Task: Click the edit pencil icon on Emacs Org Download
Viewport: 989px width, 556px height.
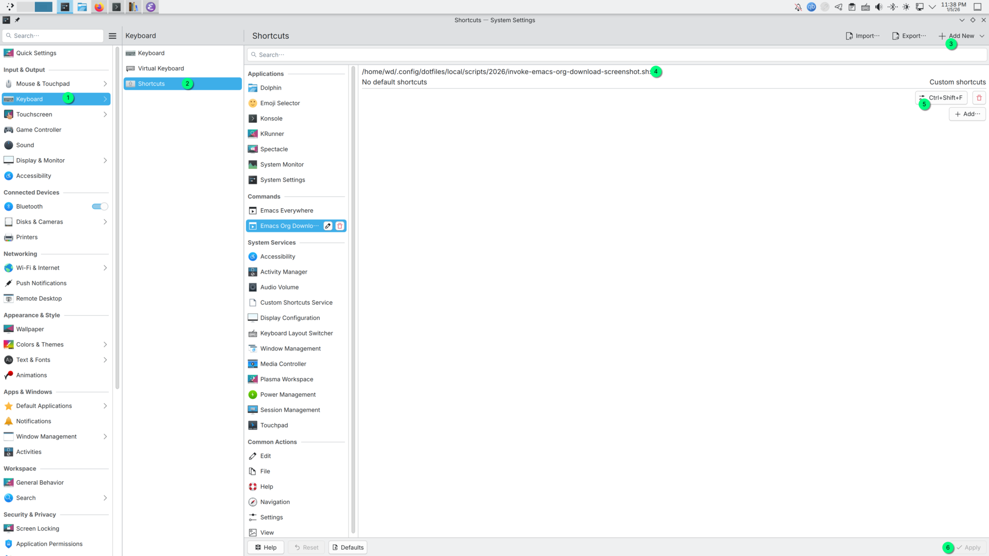Action: [x=328, y=226]
